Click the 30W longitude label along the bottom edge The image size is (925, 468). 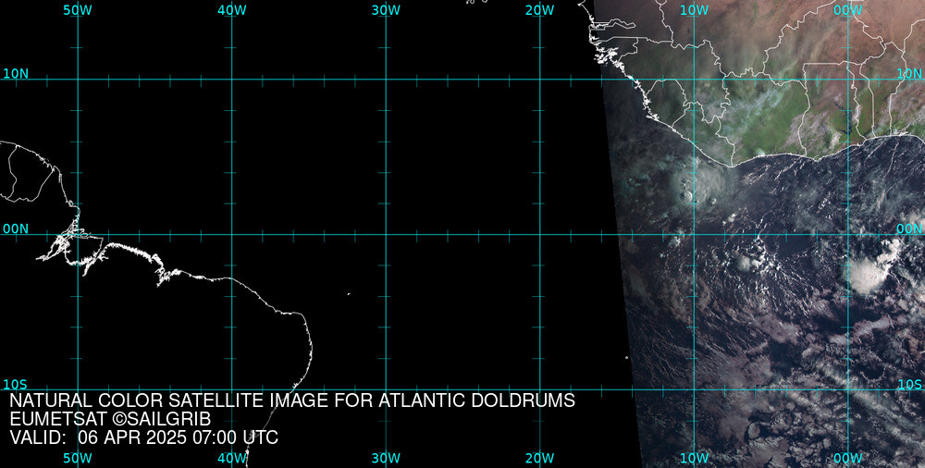[387, 459]
